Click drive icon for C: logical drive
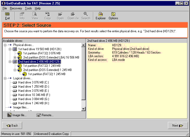This screenshot has width=190, height=137. (15, 83)
